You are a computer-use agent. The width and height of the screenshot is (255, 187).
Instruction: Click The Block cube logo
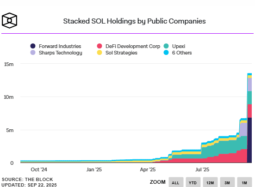(x=9, y=21)
